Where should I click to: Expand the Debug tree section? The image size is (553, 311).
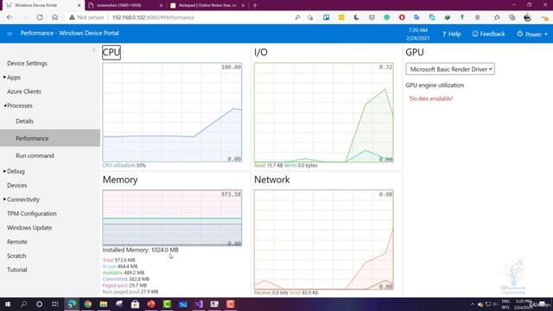point(4,171)
